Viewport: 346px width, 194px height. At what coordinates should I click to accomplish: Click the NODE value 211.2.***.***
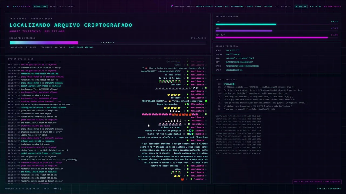232,50
